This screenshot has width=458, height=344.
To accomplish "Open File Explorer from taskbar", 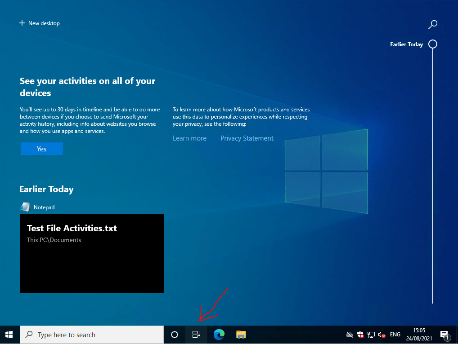I will click(x=241, y=335).
